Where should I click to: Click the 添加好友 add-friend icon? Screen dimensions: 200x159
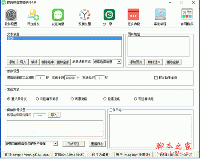33,15
